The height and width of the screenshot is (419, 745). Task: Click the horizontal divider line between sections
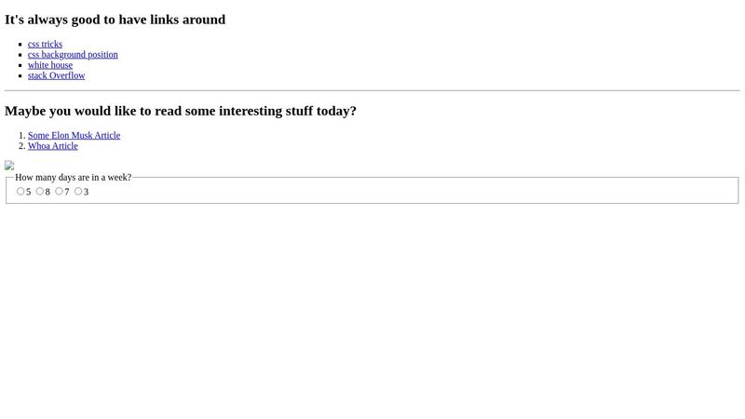click(372, 90)
